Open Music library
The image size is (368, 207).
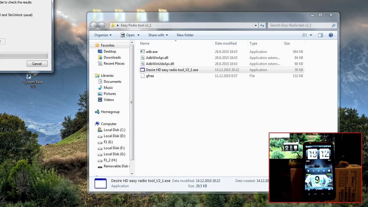click(x=108, y=88)
